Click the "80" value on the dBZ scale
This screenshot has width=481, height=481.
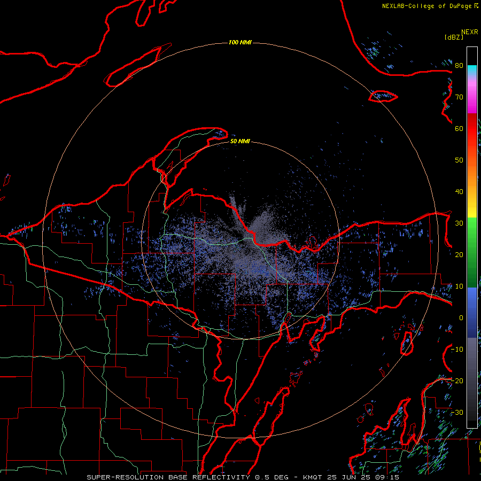pos(459,66)
